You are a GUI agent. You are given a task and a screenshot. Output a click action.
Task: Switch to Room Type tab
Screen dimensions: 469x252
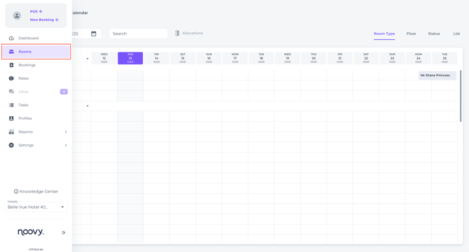(x=384, y=34)
